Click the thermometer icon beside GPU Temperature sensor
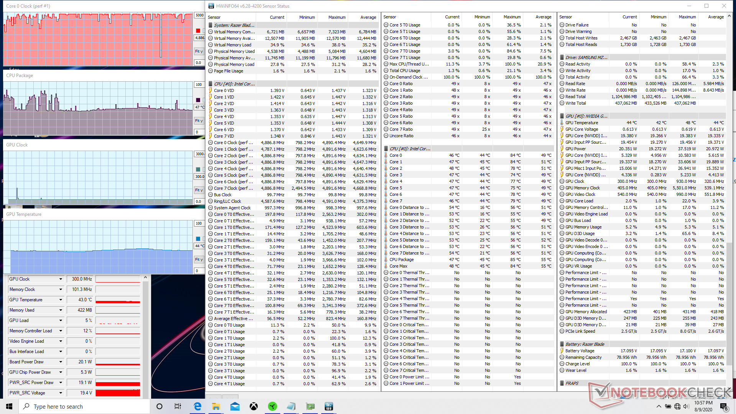 click(x=562, y=123)
